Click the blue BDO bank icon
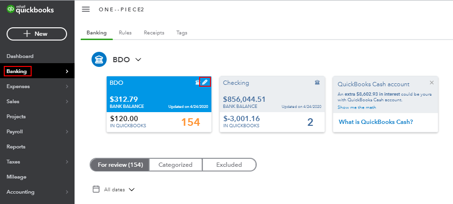The image size is (453, 204). point(100,60)
